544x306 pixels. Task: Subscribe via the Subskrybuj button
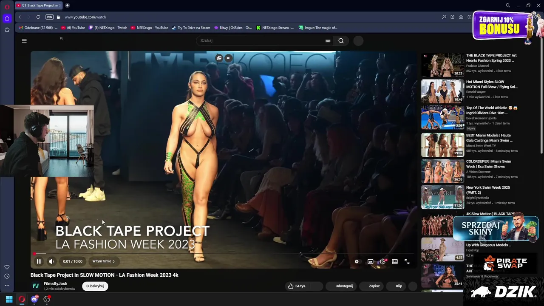point(95,286)
